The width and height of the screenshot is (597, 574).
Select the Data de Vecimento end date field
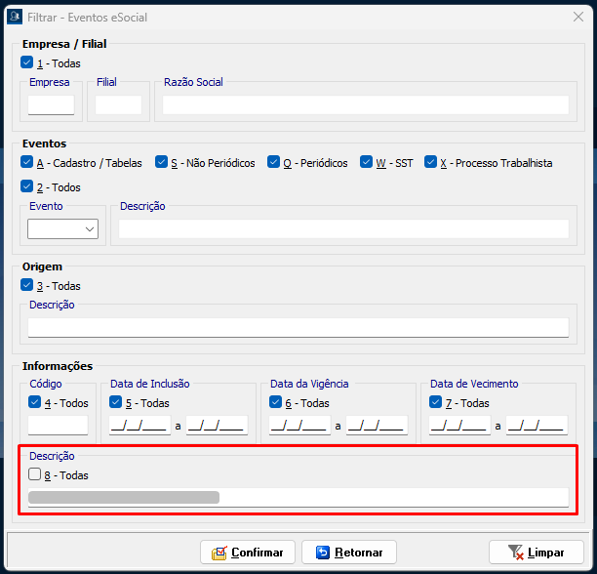[x=536, y=426]
